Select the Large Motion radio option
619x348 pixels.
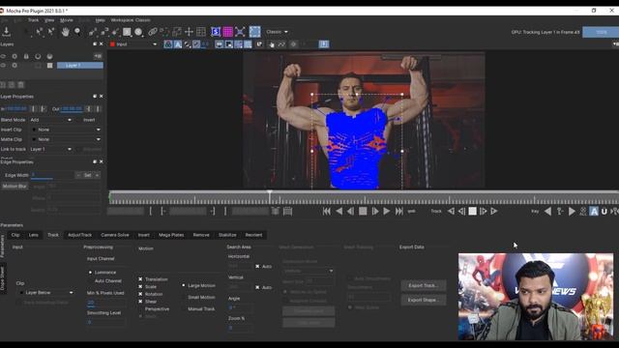[x=184, y=285]
